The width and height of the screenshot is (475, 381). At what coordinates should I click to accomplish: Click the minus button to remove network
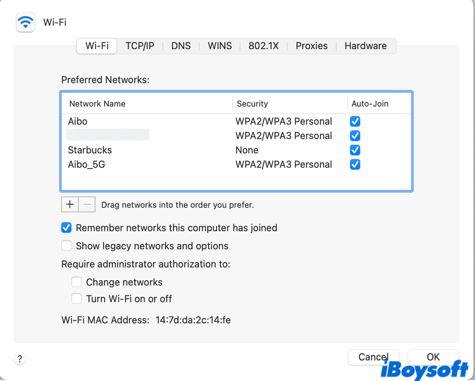(x=87, y=204)
